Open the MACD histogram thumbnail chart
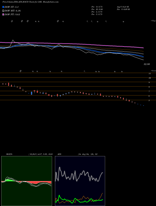156x206 pixels. coord(27,181)
